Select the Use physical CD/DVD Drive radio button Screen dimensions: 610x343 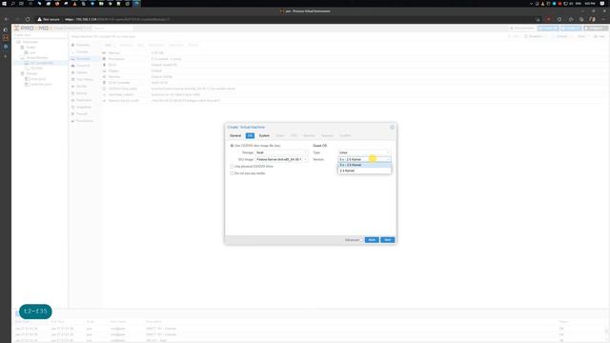click(x=232, y=167)
